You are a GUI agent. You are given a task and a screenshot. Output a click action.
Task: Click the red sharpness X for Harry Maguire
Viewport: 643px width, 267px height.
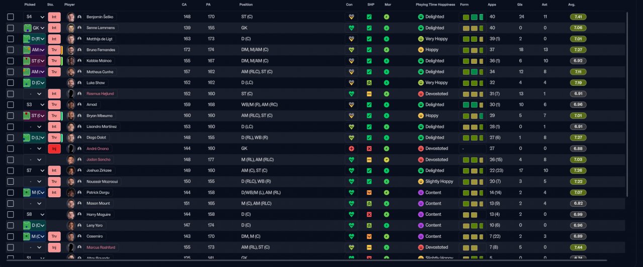click(x=369, y=214)
